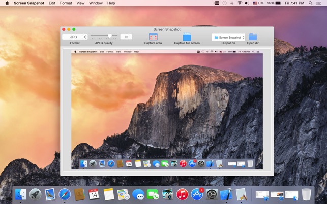Click the Time Machine menu bar icon
This screenshot has width=327, height=204.
click(x=224, y=3)
